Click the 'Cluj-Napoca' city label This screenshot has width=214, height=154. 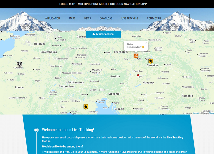coord(189,87)
